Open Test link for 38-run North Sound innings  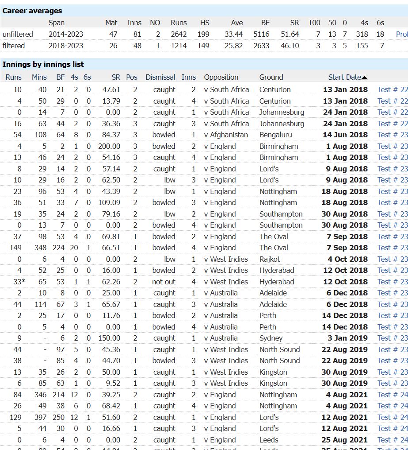pos(393,361)
